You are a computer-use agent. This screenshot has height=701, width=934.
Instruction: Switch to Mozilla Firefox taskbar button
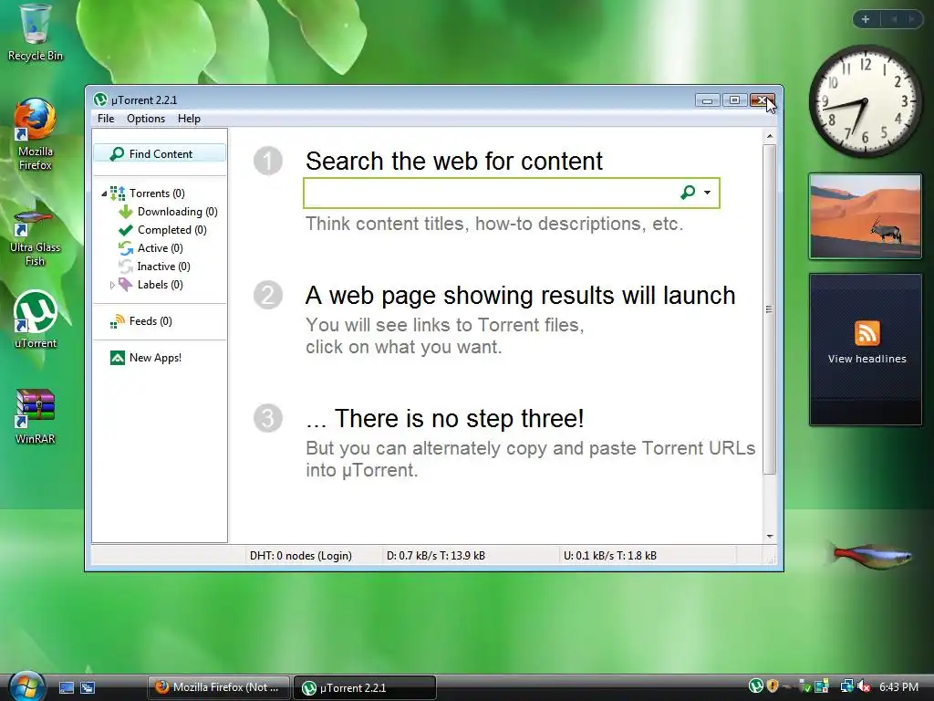(x=219, y=687)
